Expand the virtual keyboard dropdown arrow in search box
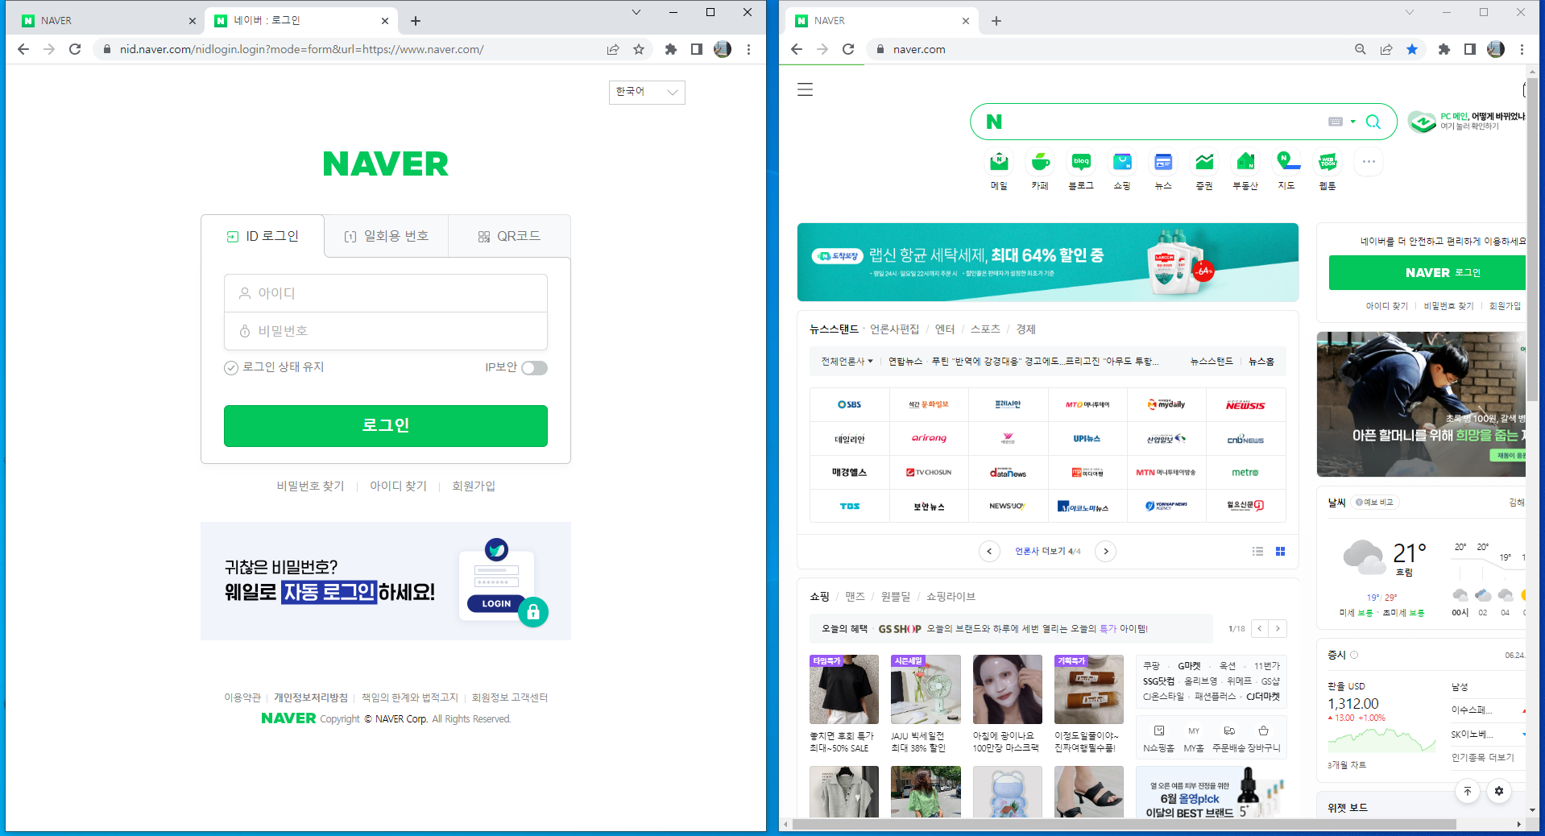This screenshot has height=836, width=1545. pyautogui.click(x=1353, y=122)
